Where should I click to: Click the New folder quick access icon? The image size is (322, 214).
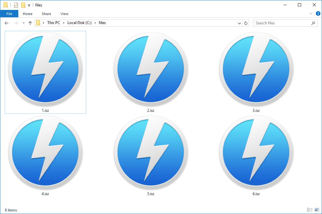pyautogui.click(x=23, y=5)
